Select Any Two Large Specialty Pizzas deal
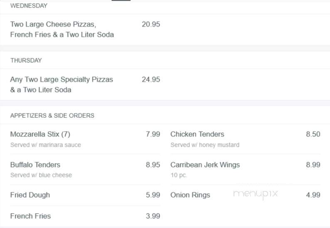The image size is (330, 228). pos(62,84)
